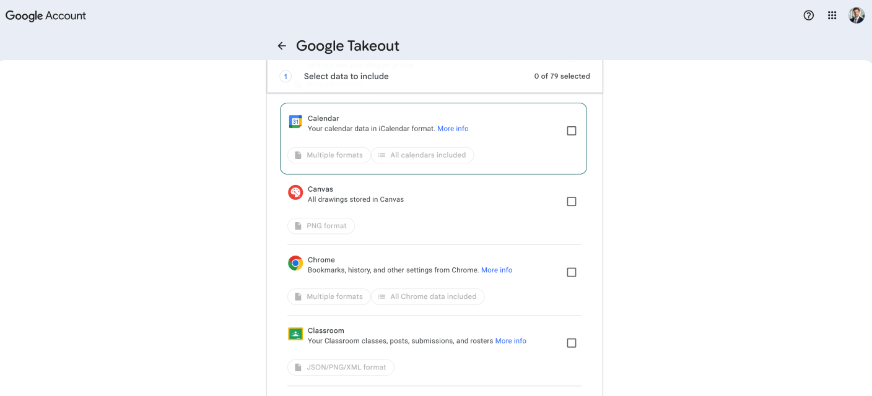Screen dimensions: 872x396
Task: Click the Google Calendar product icon
Action: point(295,122)
